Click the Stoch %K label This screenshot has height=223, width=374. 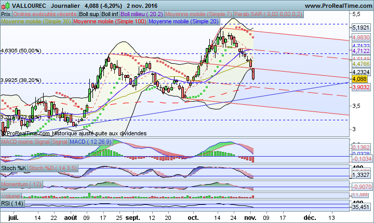tap(14, 168)
